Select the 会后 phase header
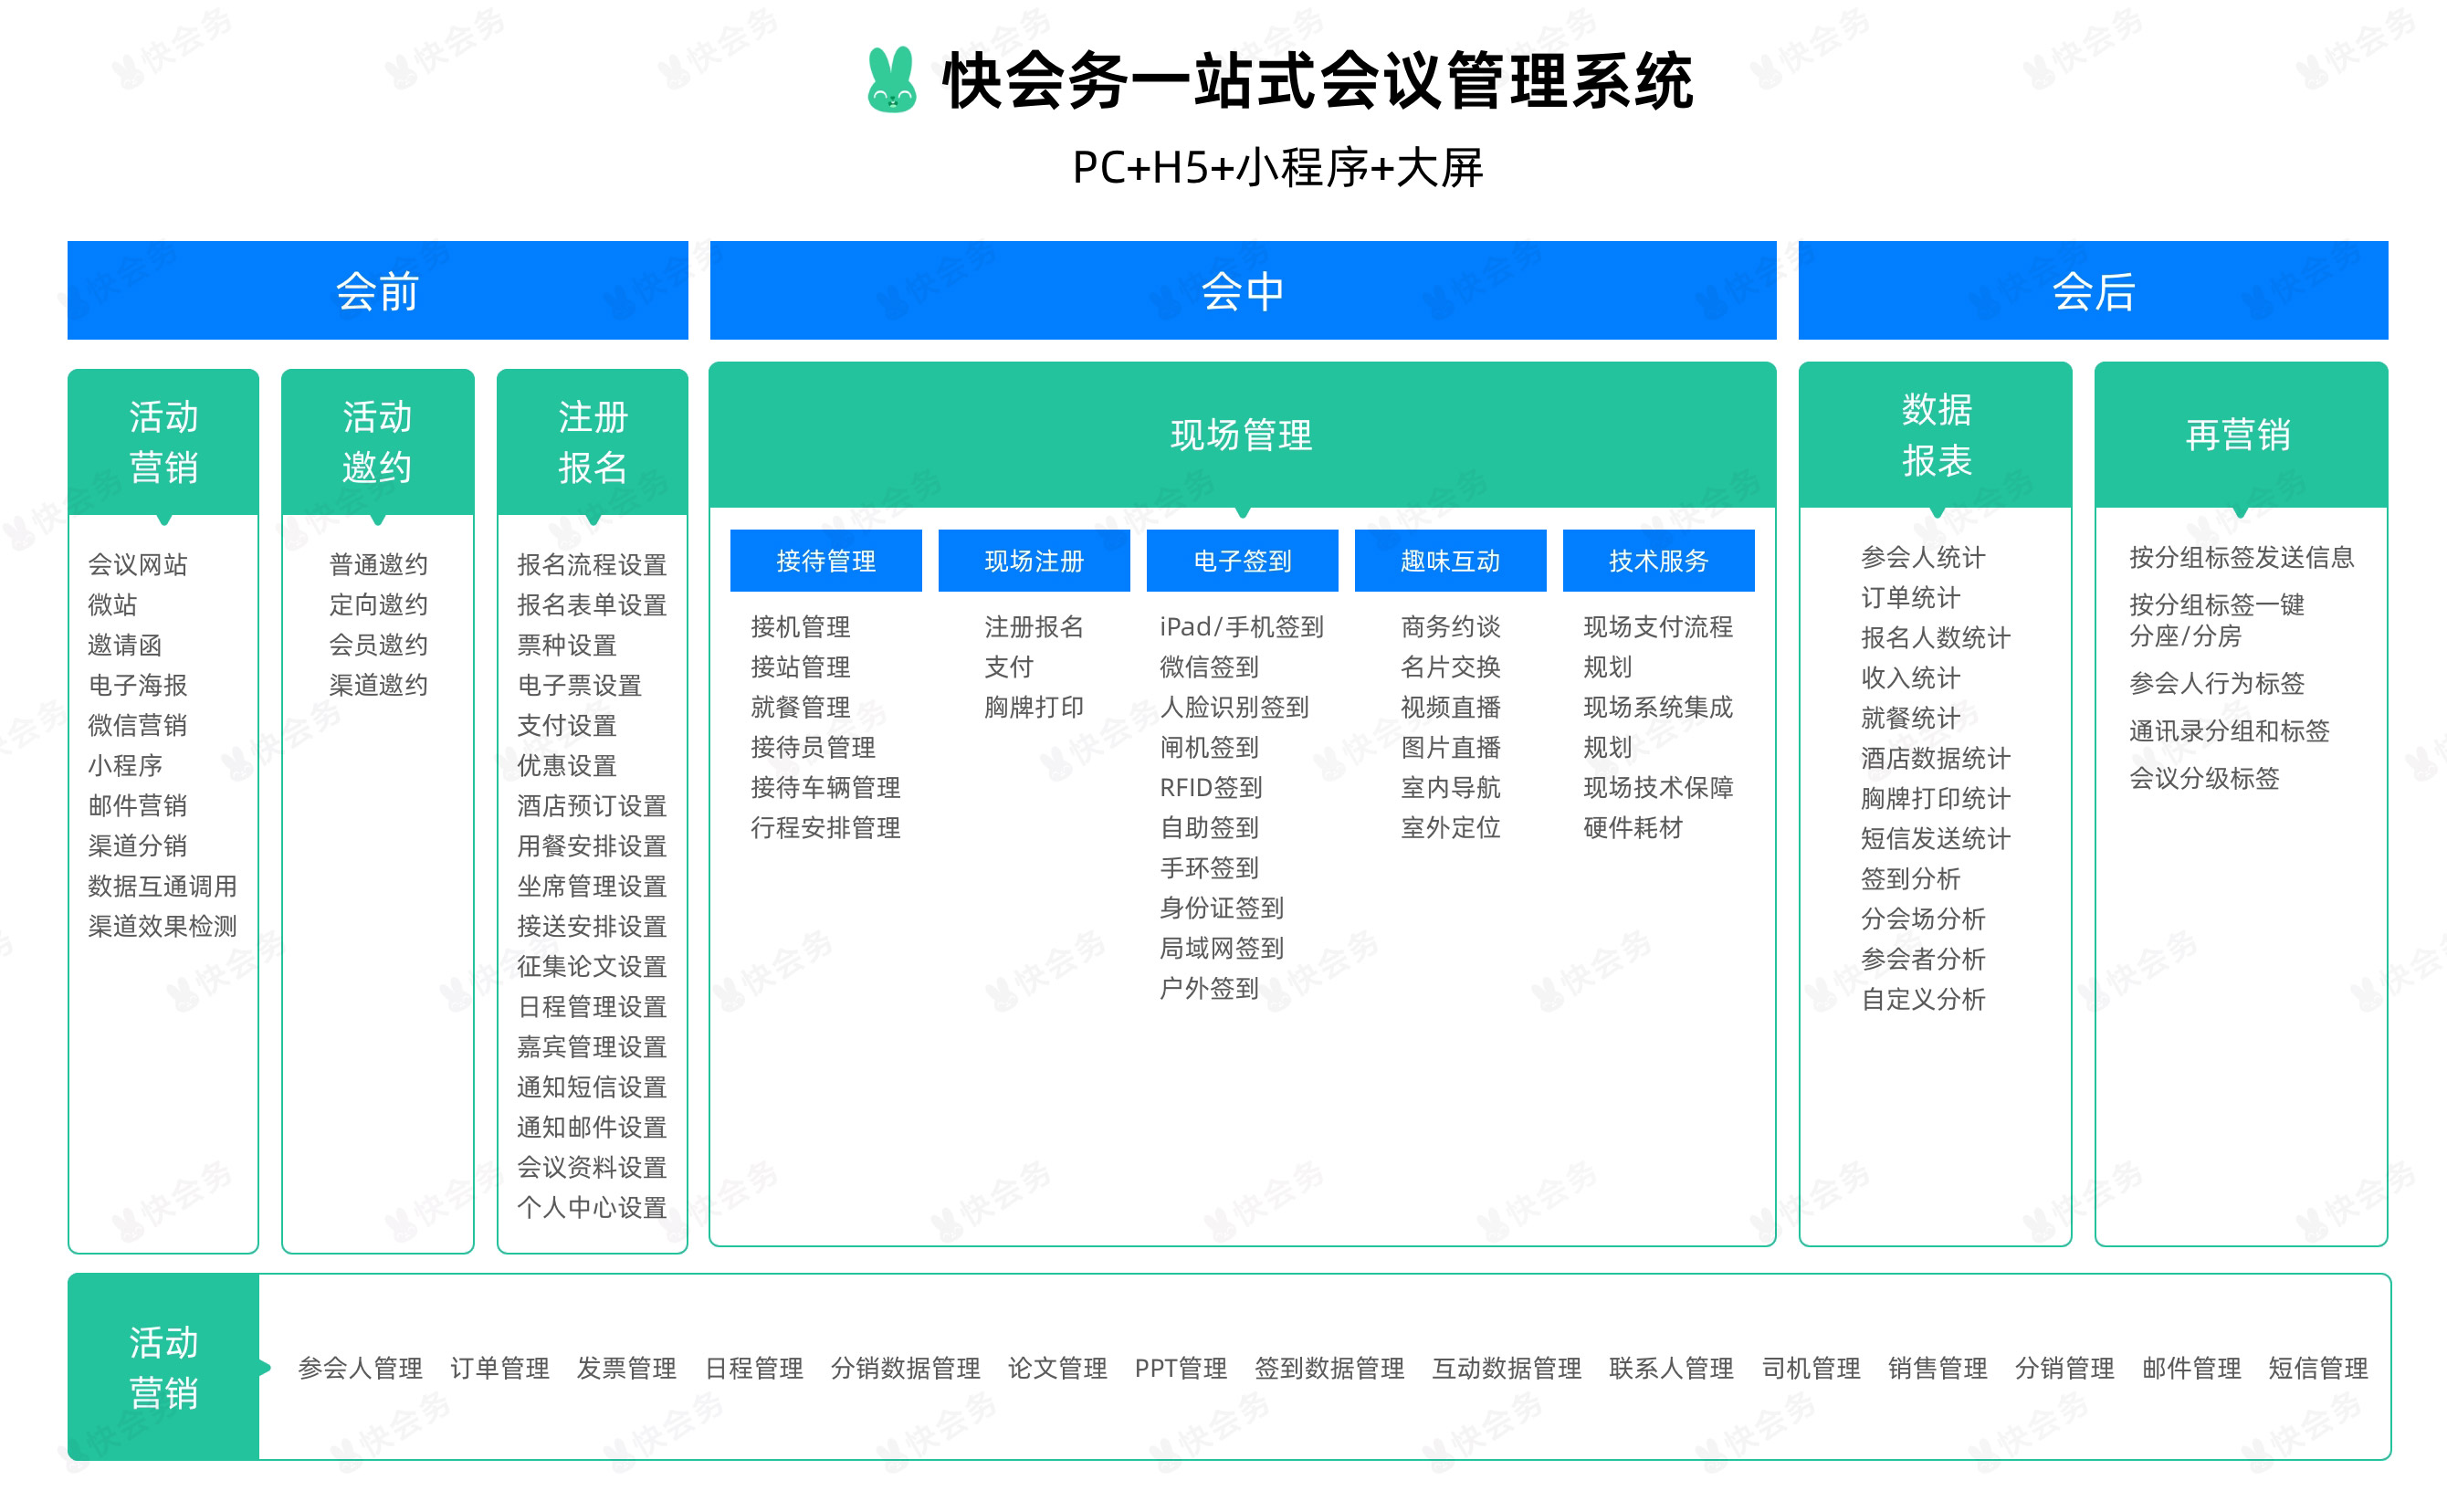Image resolution: width=2447 pixels, height=1512 pixels. click(2092, 290)
